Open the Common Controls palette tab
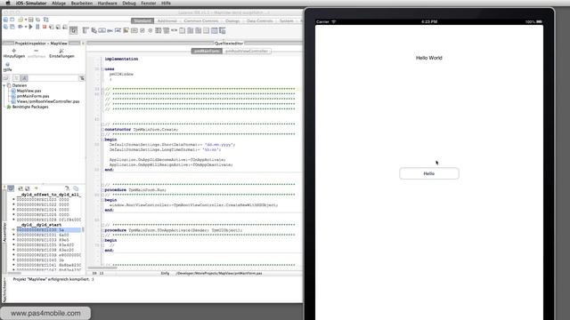Image resolution: width=570 pixels, height=320 pixels. tap(201, 20)
